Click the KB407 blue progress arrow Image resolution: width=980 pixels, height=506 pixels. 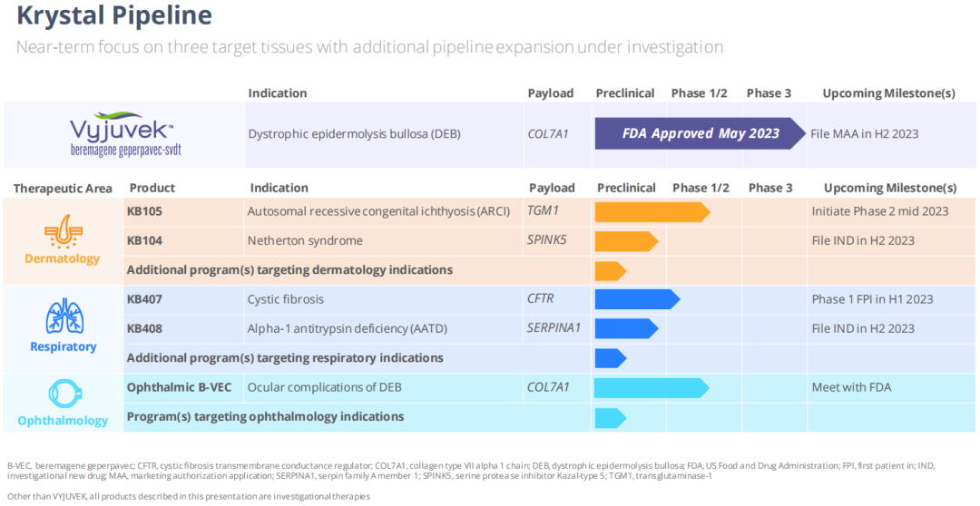point(636,299)
